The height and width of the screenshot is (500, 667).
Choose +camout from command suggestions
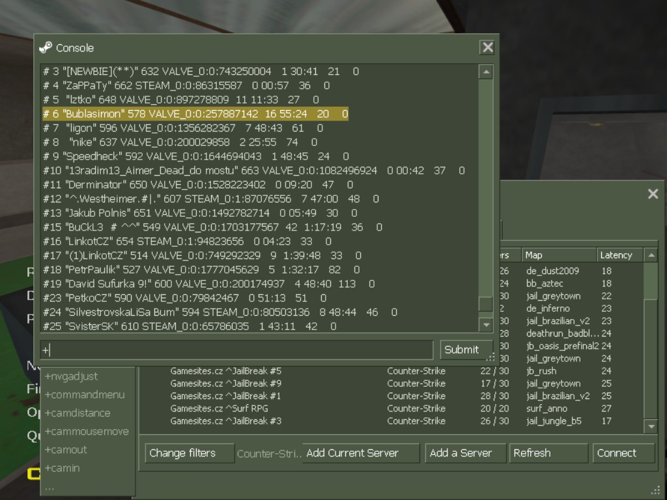pyautogui.click(x=66, y=449)
